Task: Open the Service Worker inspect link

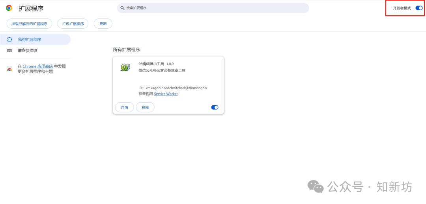Action: click(x=166, y=94)
